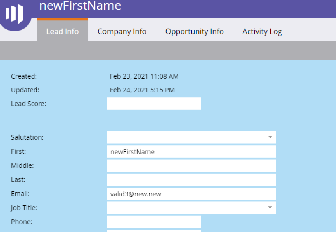Image resolution: width=336 pixels, height=232 pixels.
Task: Click the Job Title: label
Action: tap(24, 208)
